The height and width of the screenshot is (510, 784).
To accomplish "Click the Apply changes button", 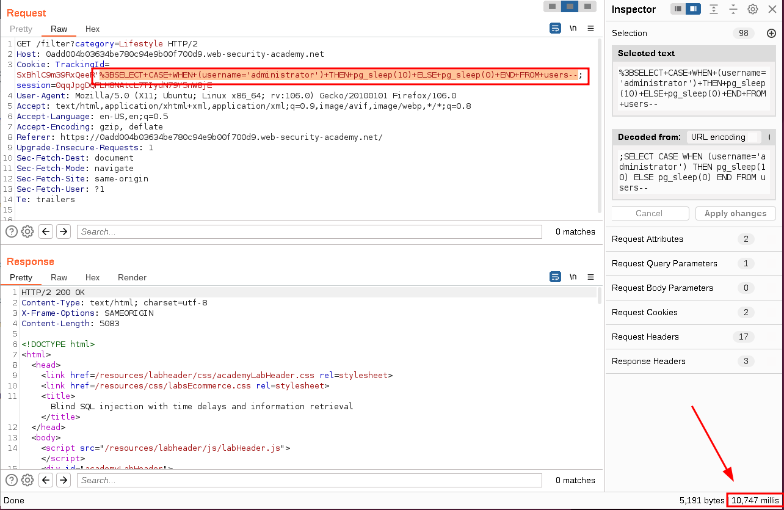I will pos(735,213).
